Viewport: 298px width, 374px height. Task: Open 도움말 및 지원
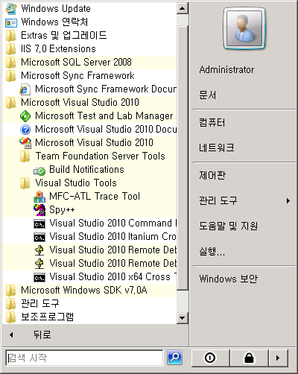[x=229, y=226]
